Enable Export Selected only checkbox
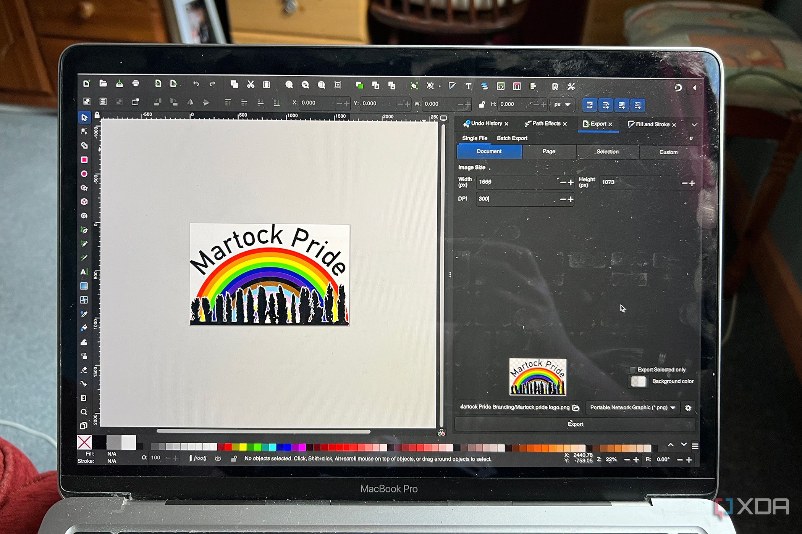Image resolution: width=802 pixels, height=534 pixels. coord(632,370)
